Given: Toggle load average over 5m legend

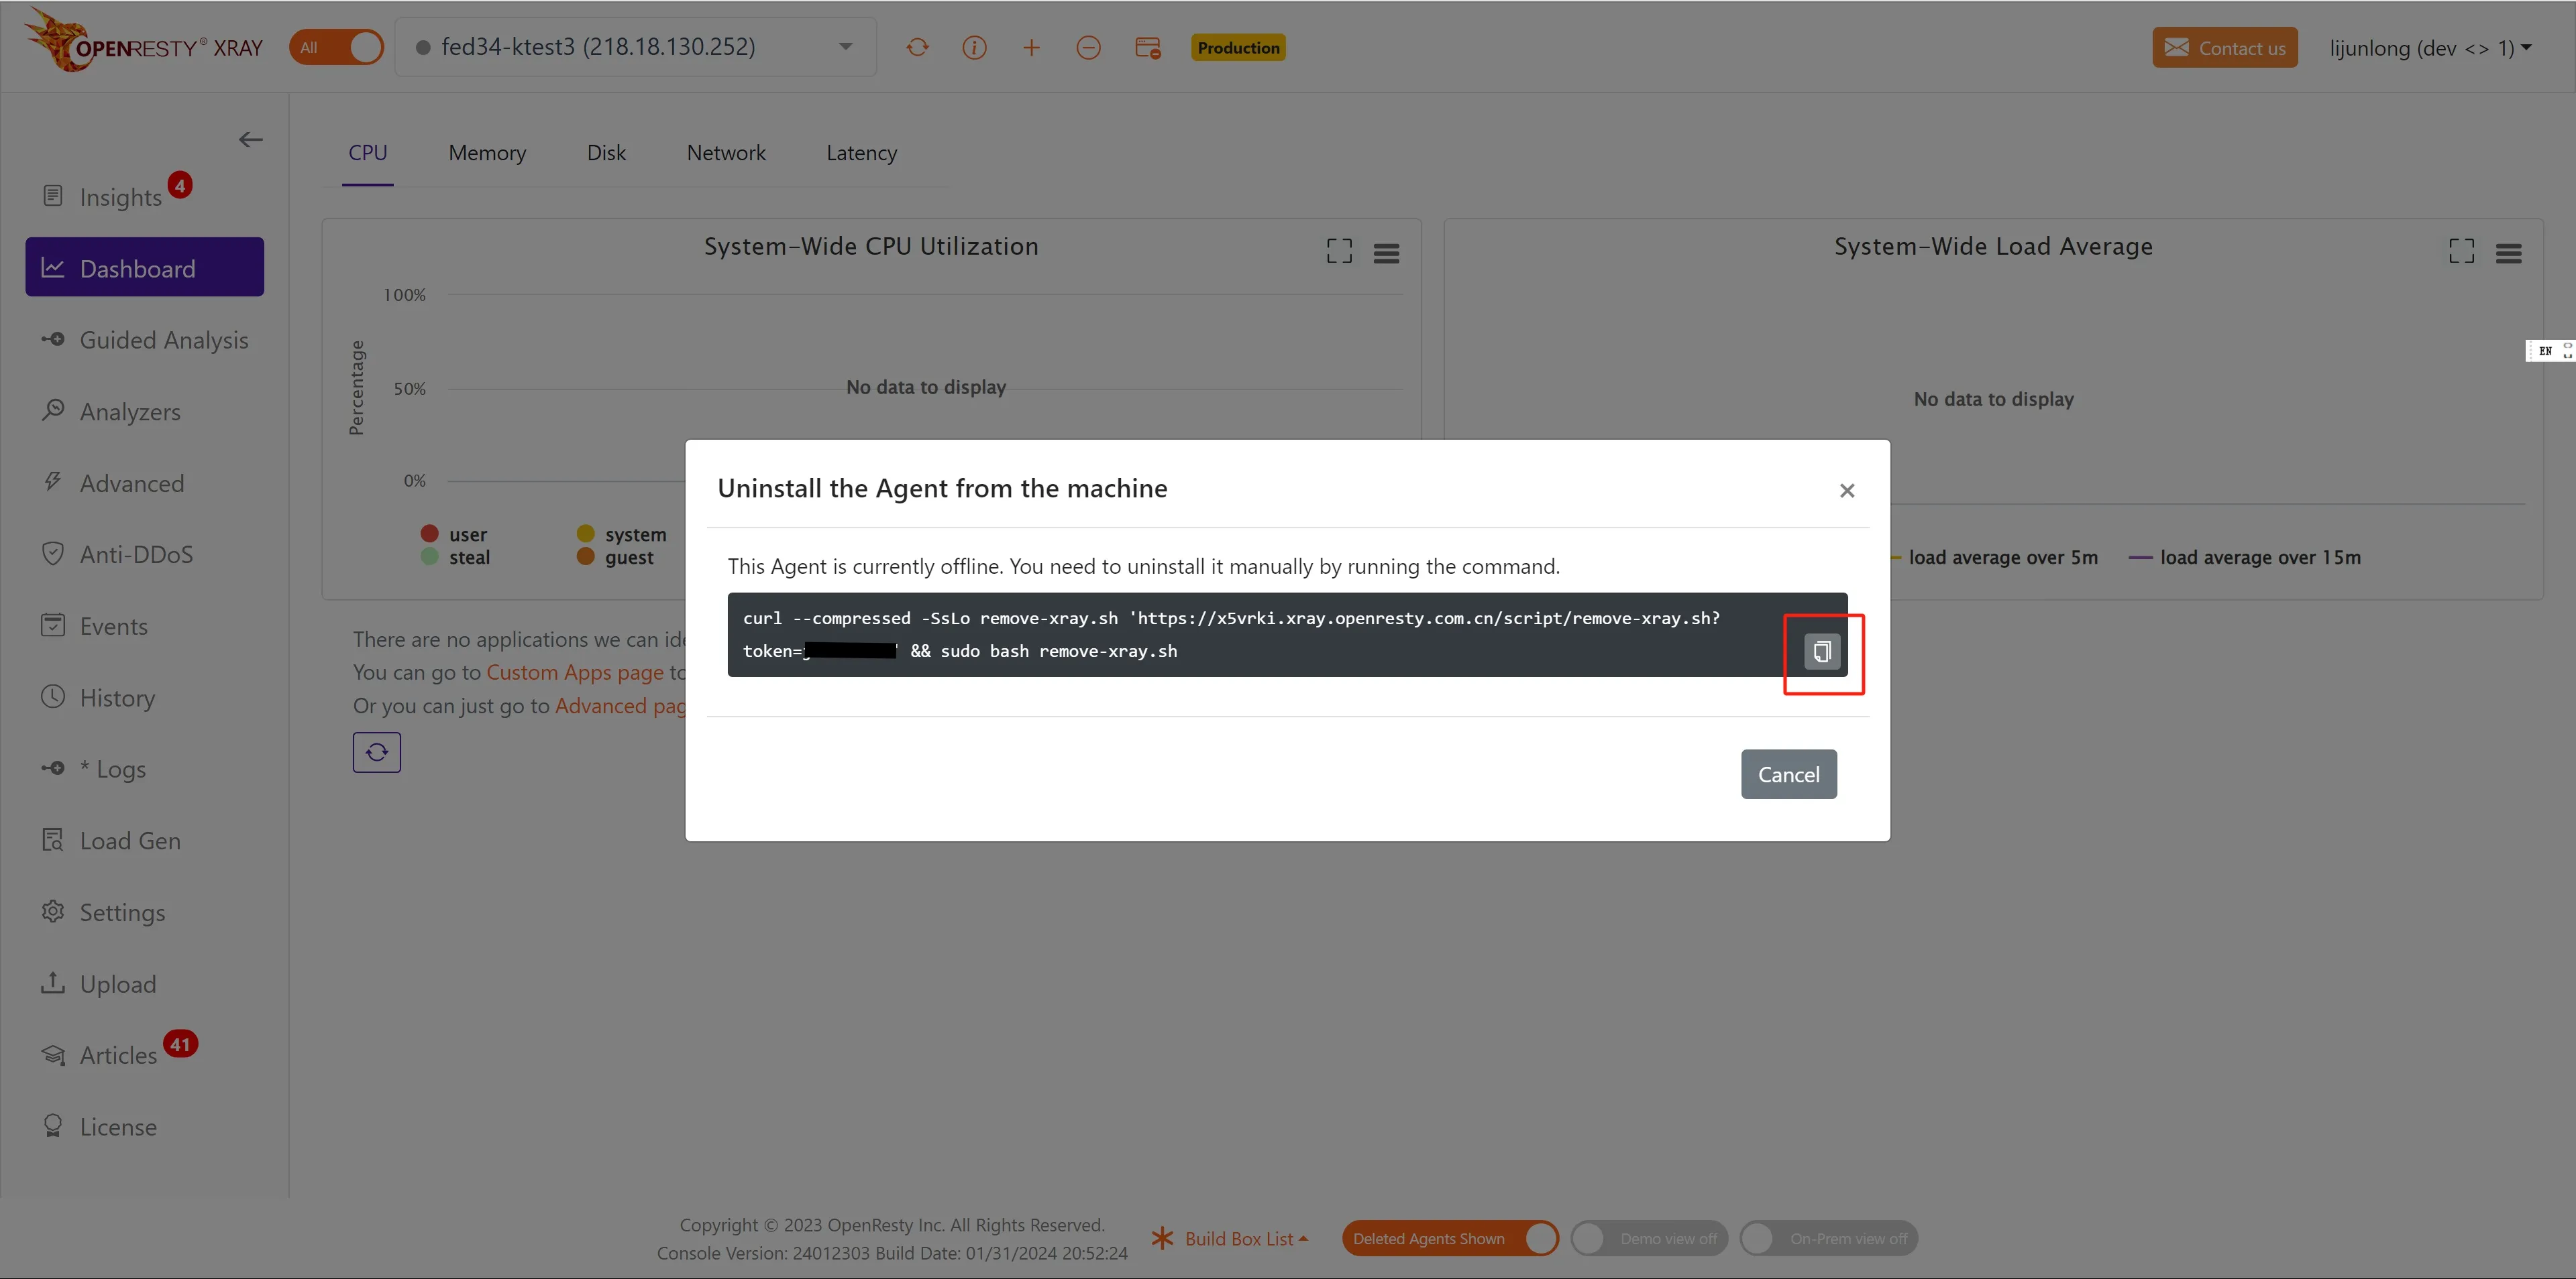Looking at the screenshot, I should (x=1994, y=558).
